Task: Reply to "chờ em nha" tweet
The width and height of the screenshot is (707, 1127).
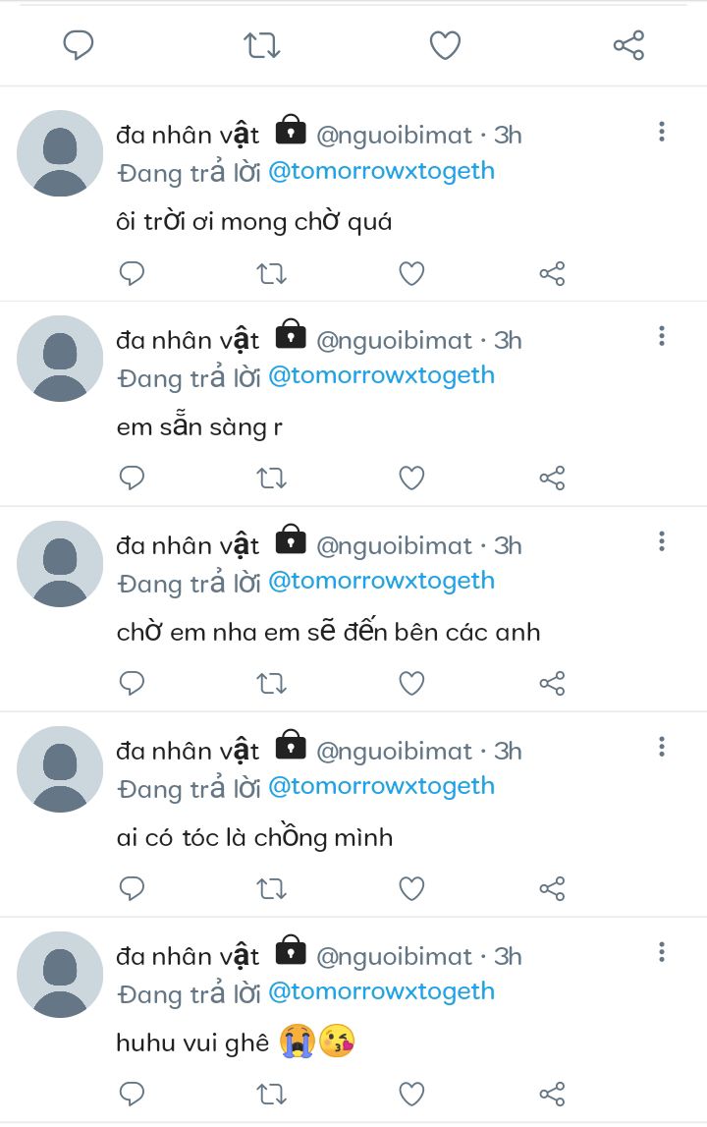Action: 132,683
